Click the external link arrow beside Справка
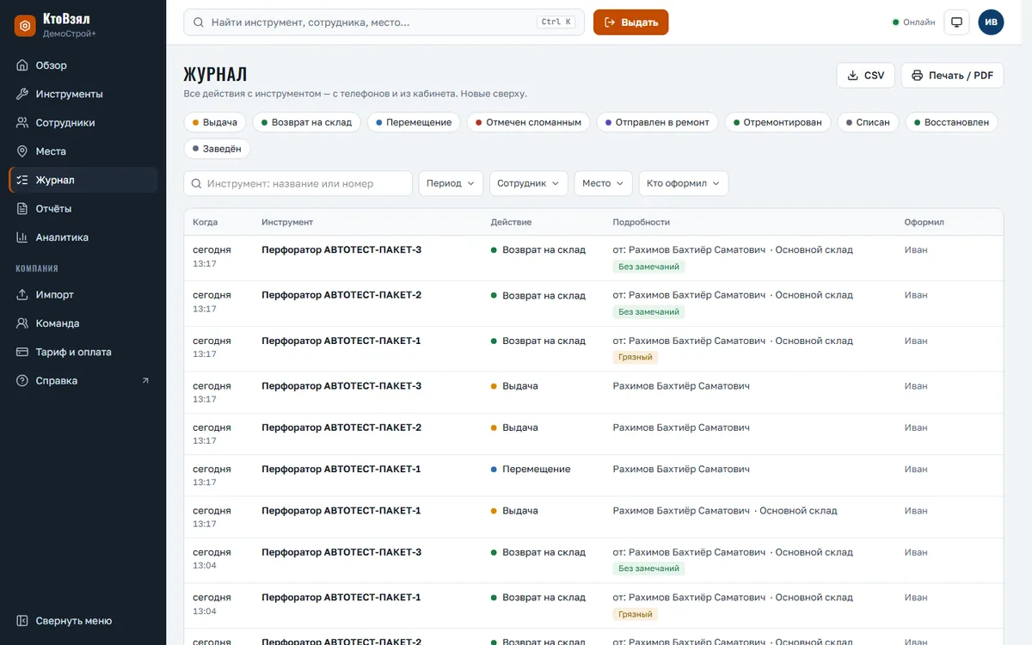Image resolution: width=1032 pixels, height=645 pixels. click(145, 381)
